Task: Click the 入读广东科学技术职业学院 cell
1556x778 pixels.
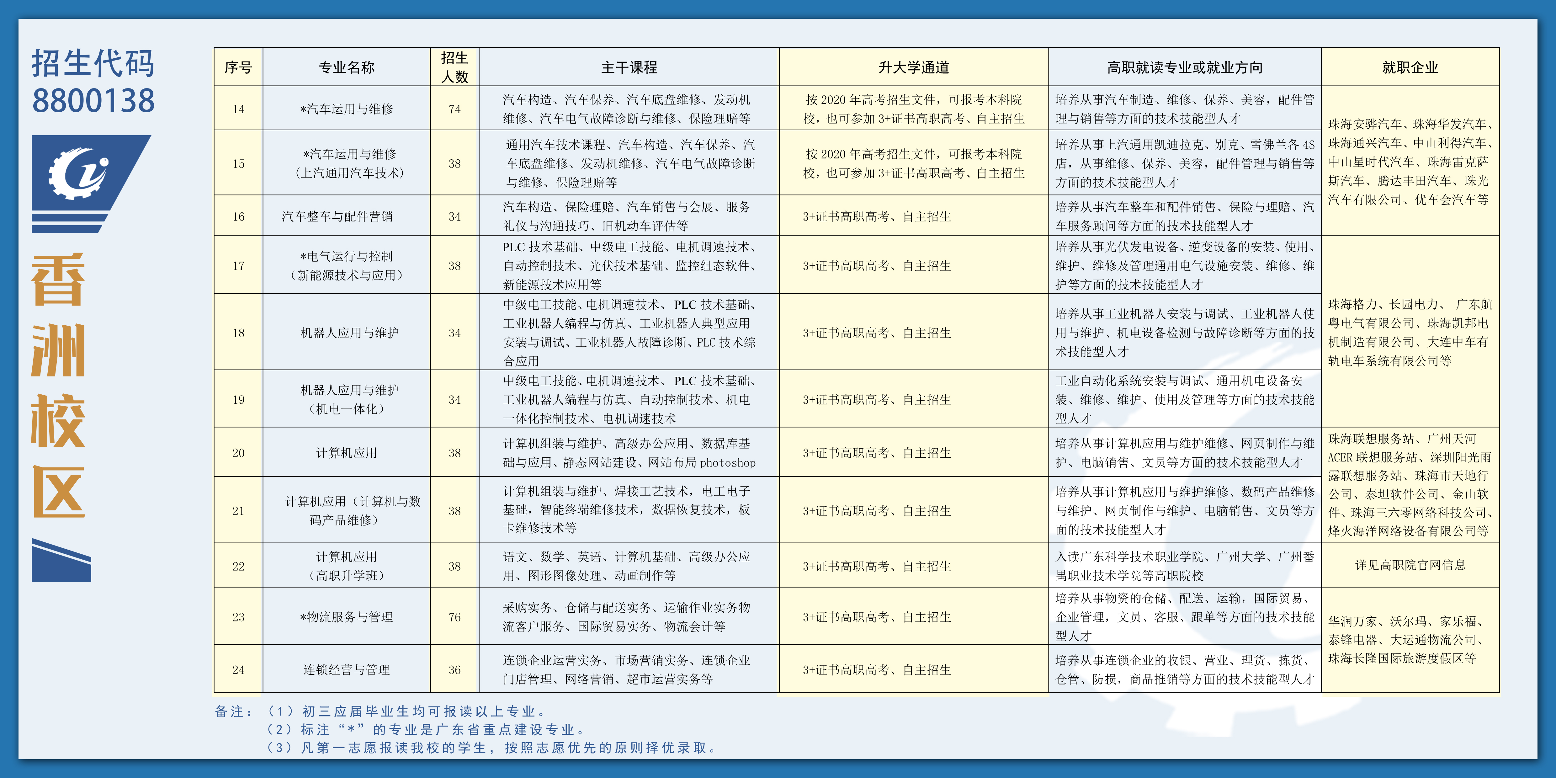Action: (x=1185, y=565)
